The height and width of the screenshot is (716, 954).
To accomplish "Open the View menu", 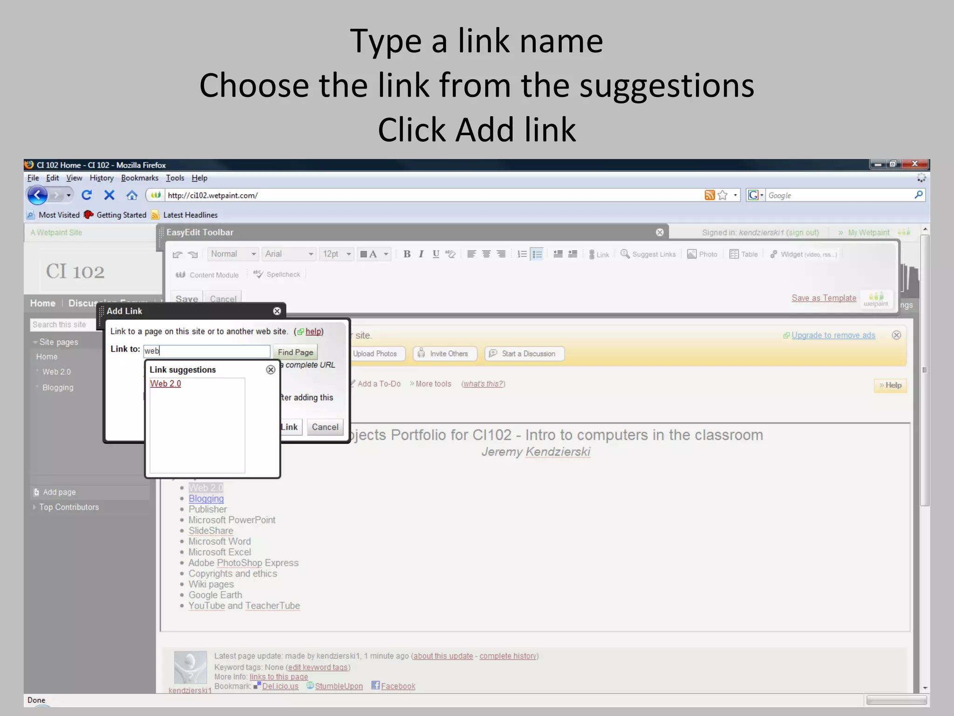I will tap(74, 178).
